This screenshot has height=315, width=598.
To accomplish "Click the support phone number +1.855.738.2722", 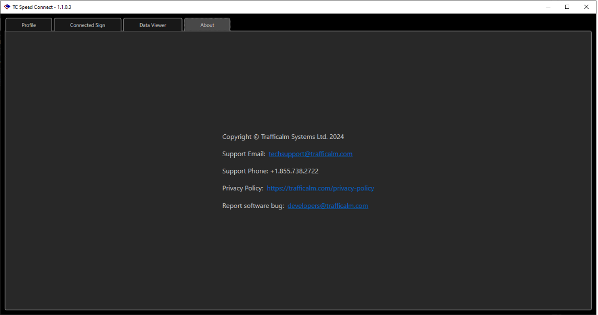I will tap(294, 171).
